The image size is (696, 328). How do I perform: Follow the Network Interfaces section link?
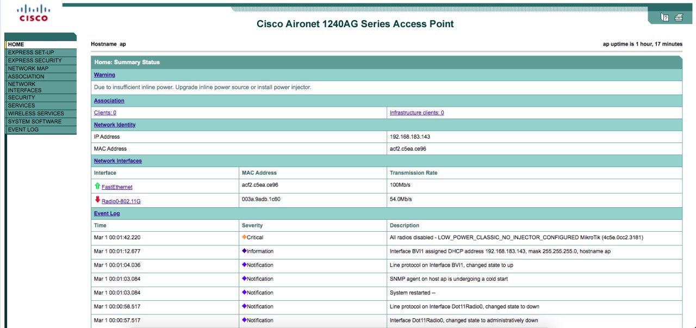(118, 161)
